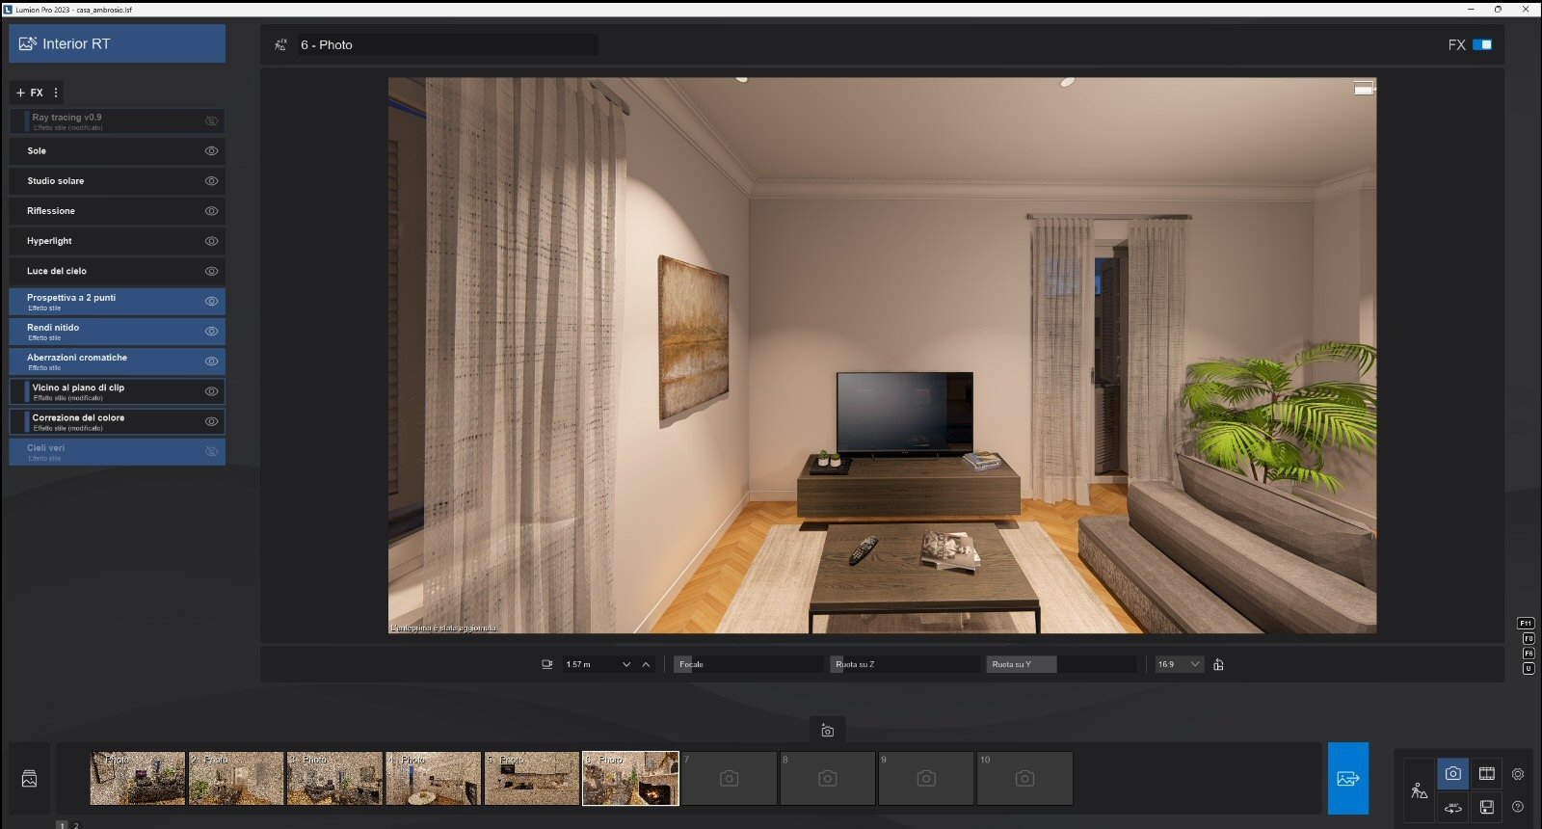1542x829 pixels.
Task: Hide the Luce del cielo effect
Action: (211, 271)
